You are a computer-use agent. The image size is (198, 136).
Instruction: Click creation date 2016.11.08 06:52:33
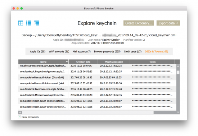(81, 72)
